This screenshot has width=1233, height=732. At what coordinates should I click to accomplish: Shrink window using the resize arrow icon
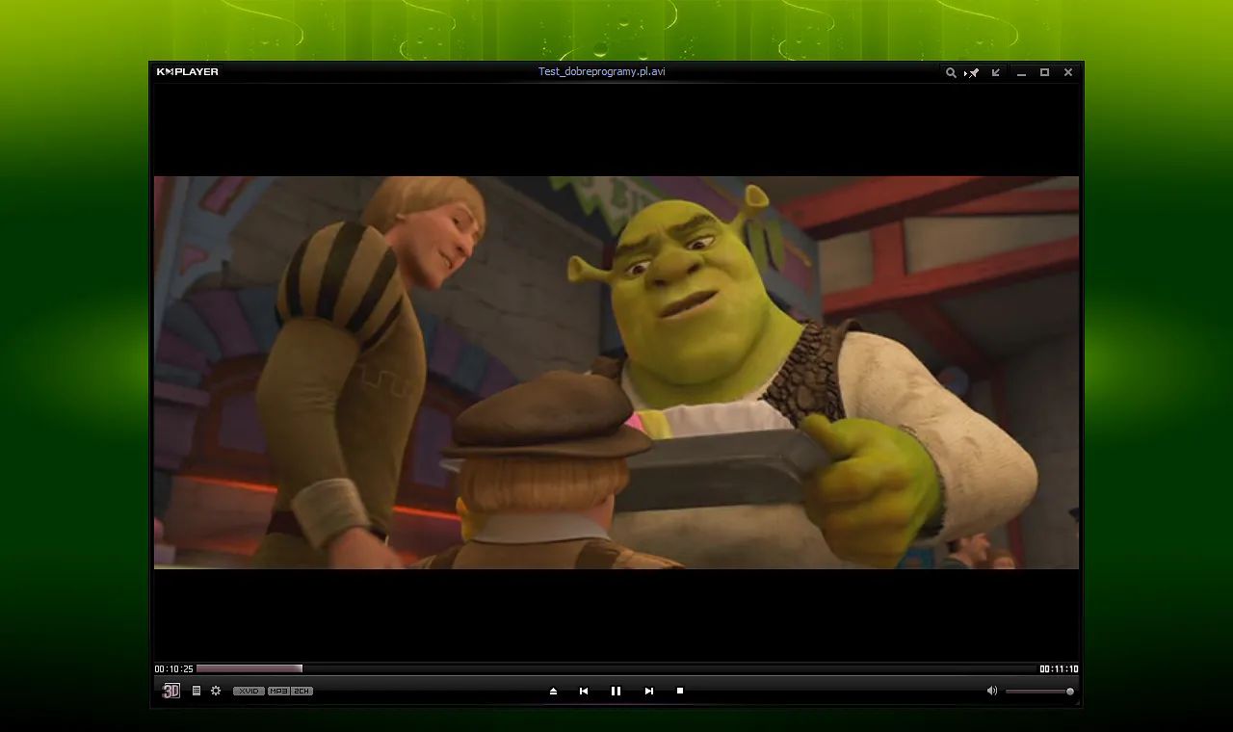coord(995,72)
